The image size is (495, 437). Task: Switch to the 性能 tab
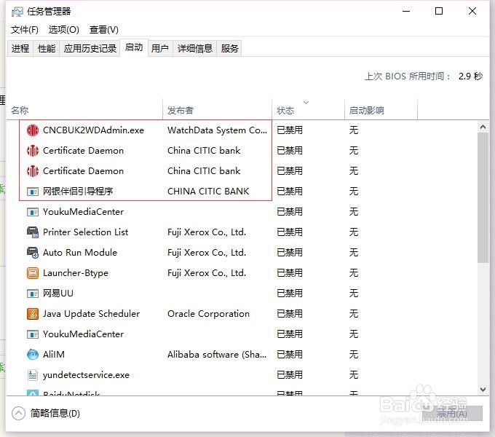[x=47, y=48]
